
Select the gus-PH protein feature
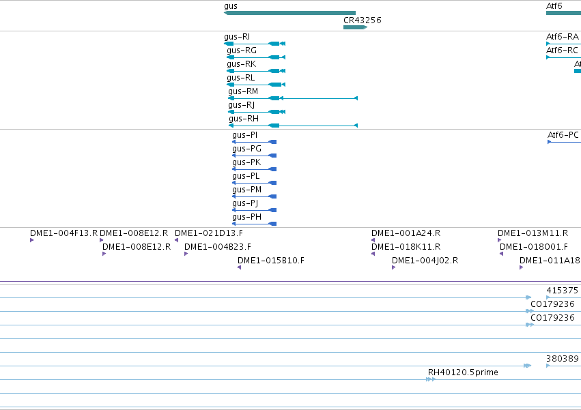coord(254,224)
